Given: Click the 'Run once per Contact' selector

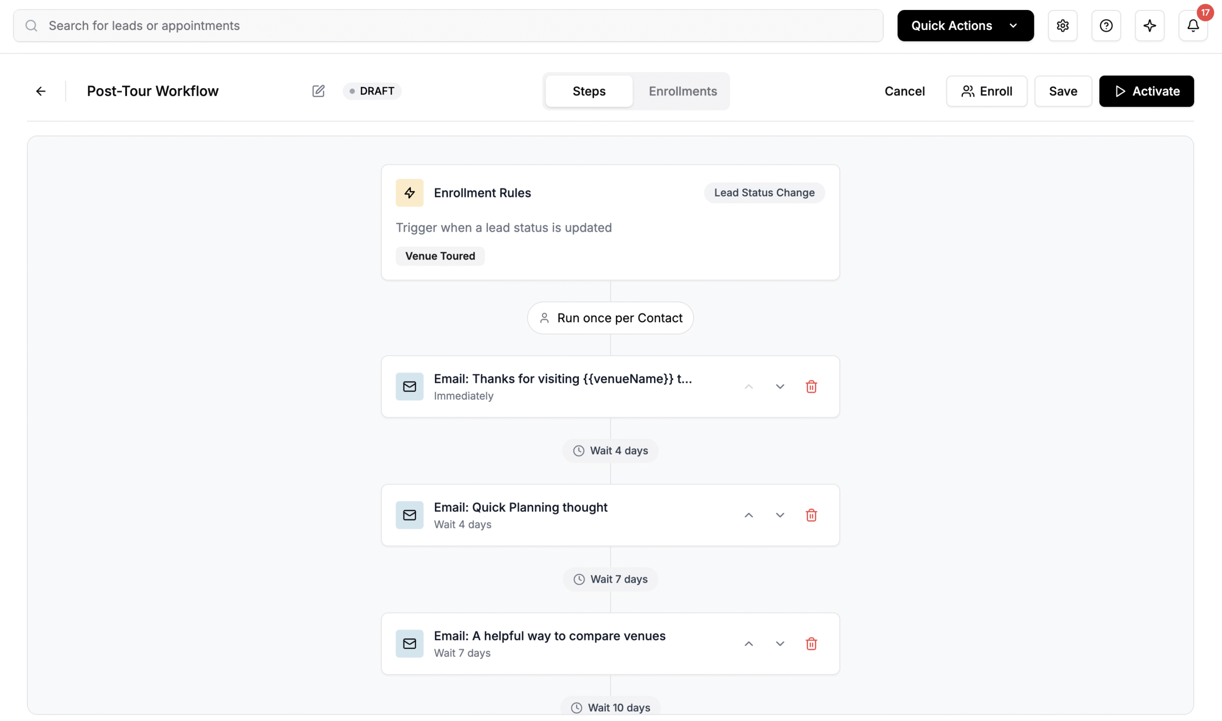Looking at the screenshot, I should [x=610, y=318].
